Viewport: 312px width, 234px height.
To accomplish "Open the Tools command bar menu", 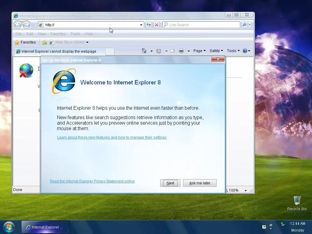I will (x=233, y=51).
